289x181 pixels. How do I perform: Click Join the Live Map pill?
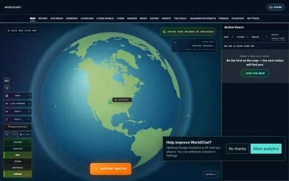tap(22, 30)
